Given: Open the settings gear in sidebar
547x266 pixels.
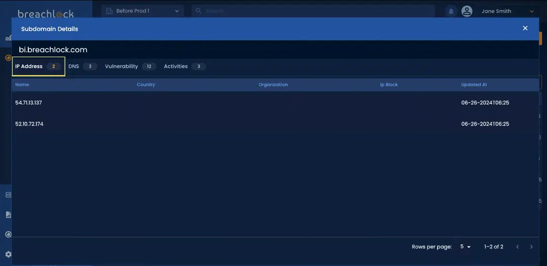Looking at the screenshot, I should 9,254.
